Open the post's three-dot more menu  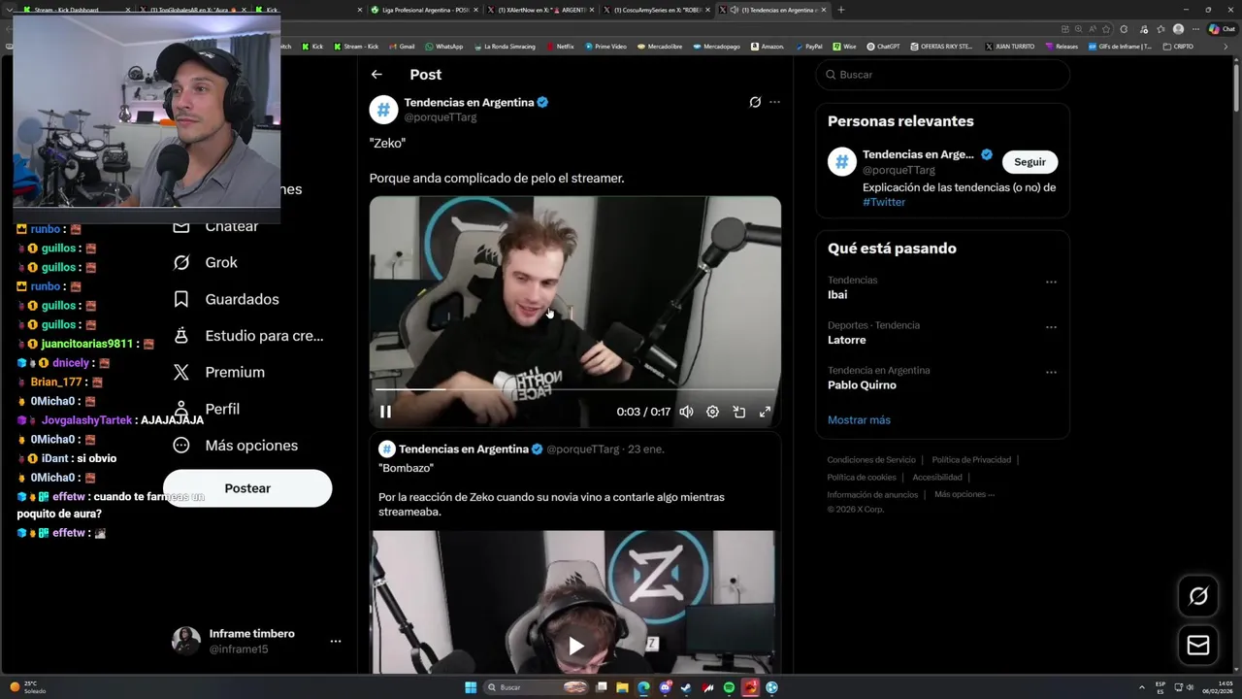click(x=774, y=102)
